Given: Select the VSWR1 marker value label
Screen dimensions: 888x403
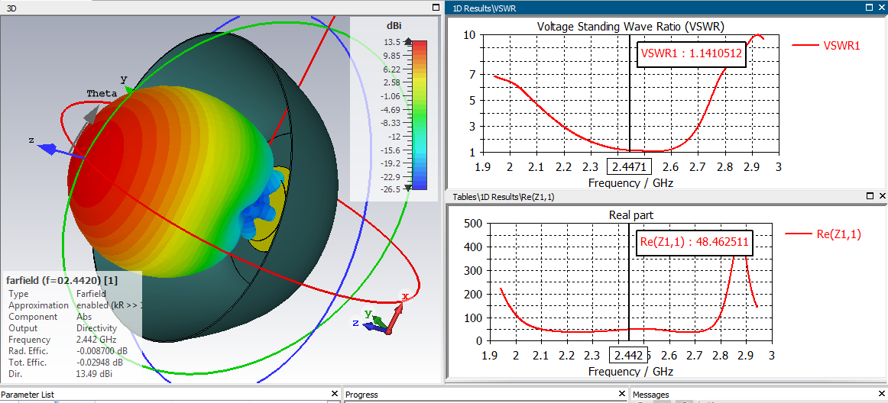Looking at the screenshot, I should pyautogui.click(x=690, y=54).
